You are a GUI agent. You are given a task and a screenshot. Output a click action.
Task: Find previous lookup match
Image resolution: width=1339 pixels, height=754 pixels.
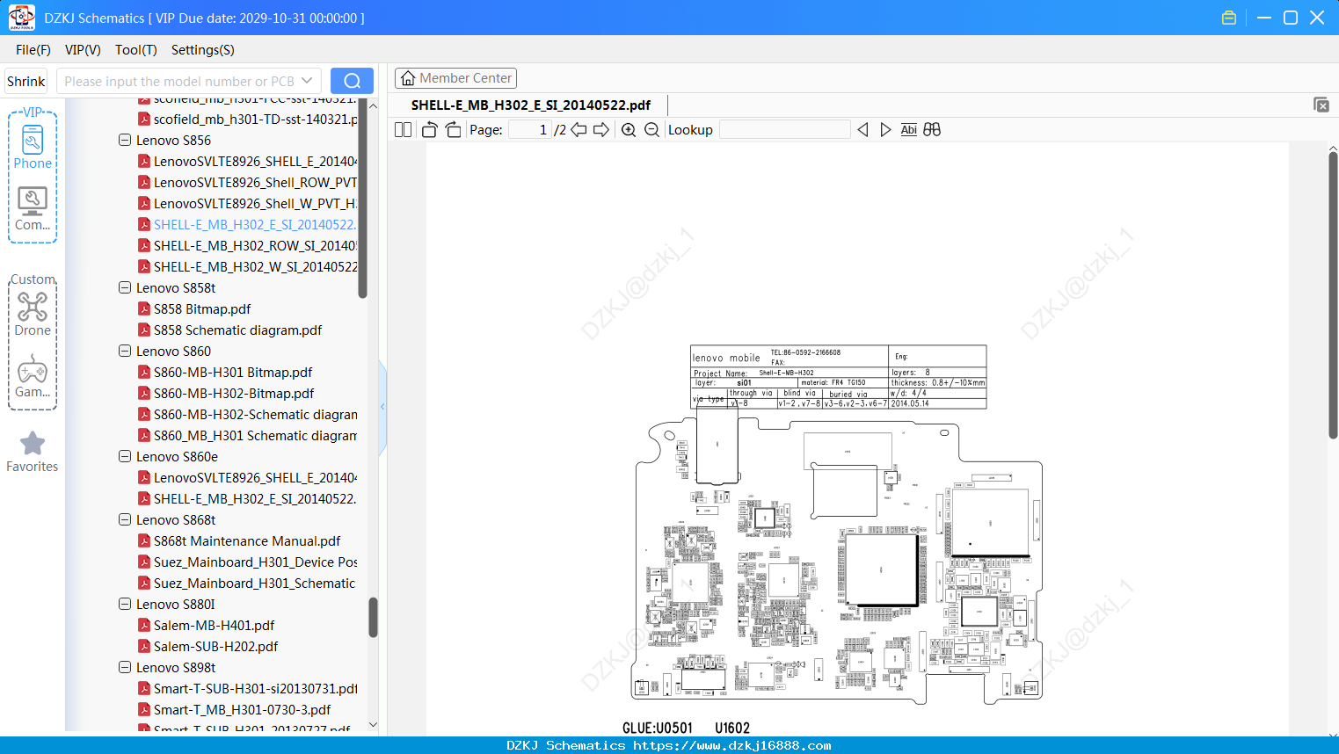[x=862, y=130]
